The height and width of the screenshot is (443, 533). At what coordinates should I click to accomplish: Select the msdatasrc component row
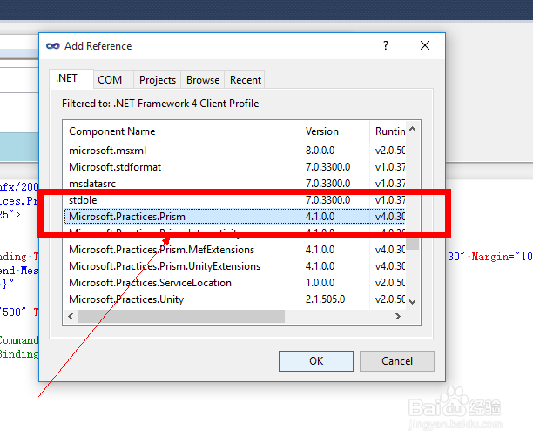[x=234, y=184]
